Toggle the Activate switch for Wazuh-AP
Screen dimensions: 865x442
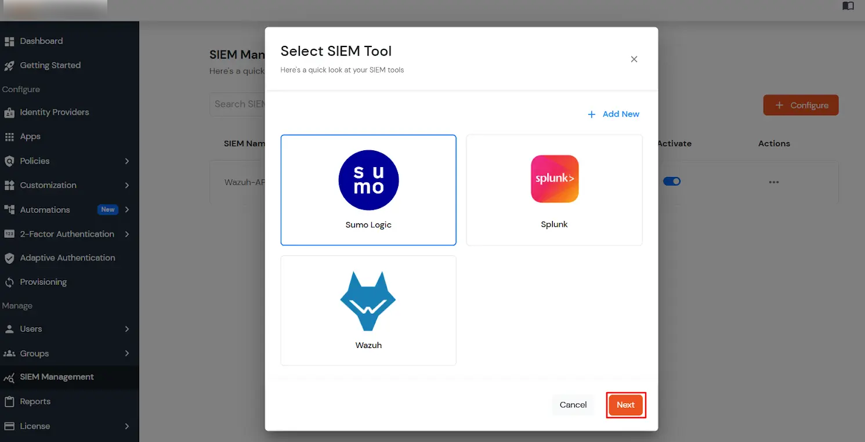click(x=672, y=181)
